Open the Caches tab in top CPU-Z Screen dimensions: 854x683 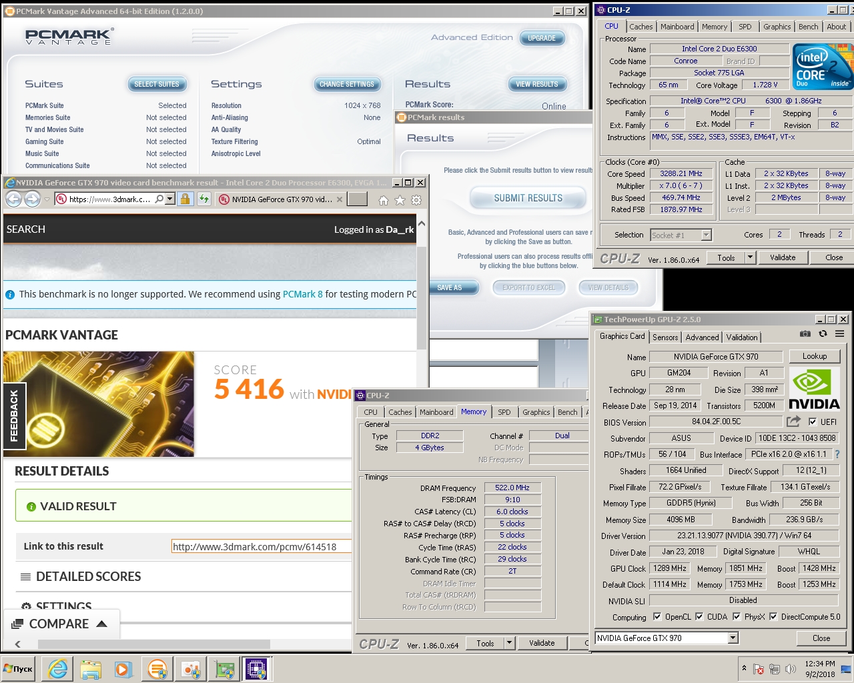pos(640,27)
